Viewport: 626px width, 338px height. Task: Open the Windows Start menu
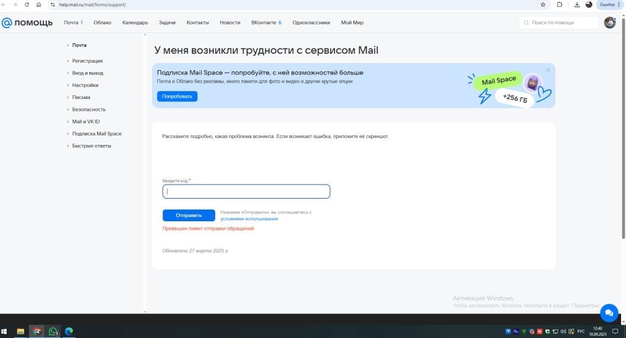pos(4,331)
